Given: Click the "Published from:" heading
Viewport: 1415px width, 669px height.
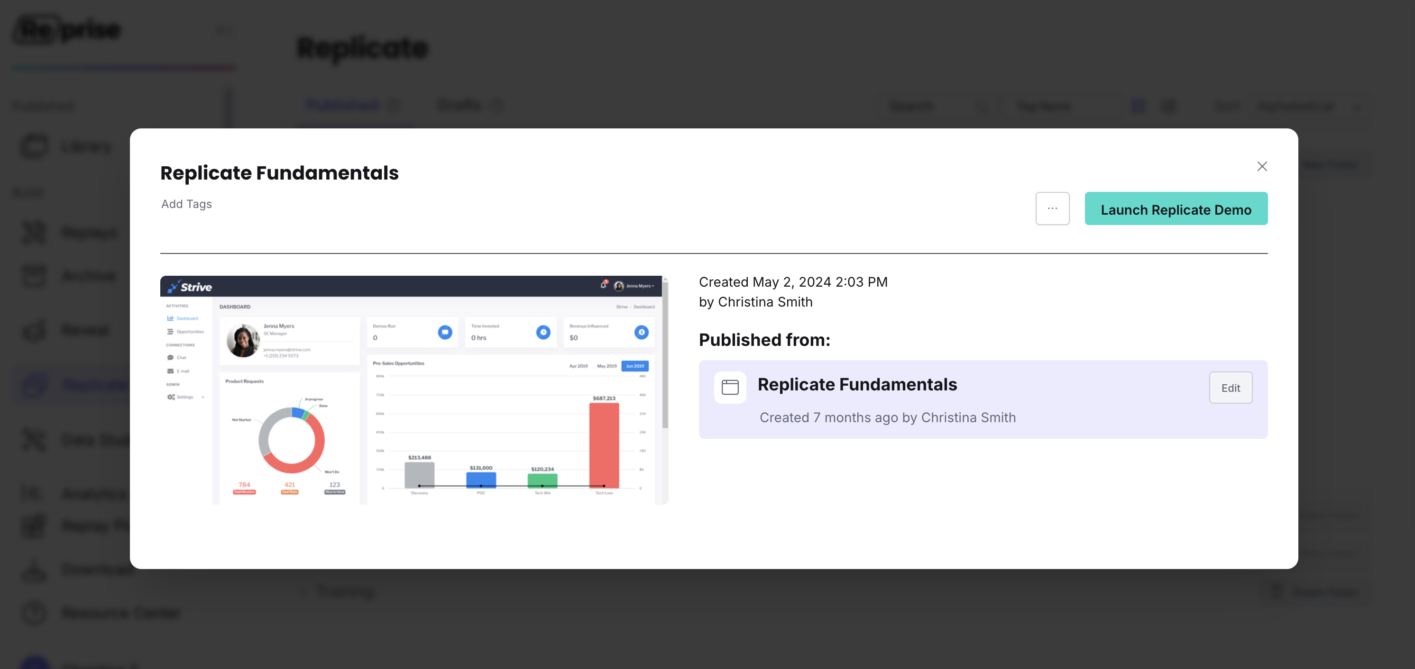Looking at the screenshot, I should (764, 340).
